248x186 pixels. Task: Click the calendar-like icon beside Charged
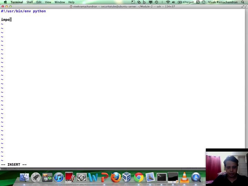click(198, 2)
